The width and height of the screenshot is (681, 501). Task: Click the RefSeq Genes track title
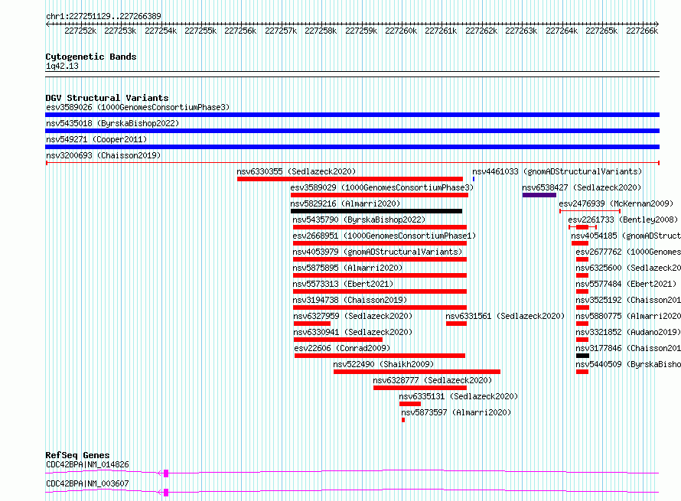(77, 455)
